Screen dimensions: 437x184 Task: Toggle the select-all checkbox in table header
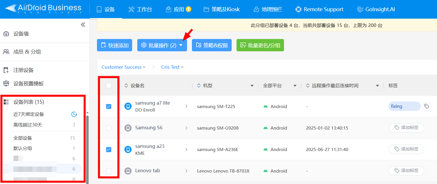109,85
